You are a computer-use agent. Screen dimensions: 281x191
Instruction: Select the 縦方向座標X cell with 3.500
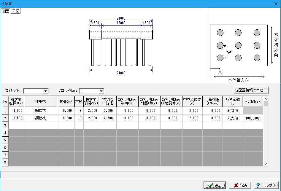point(17,118)
